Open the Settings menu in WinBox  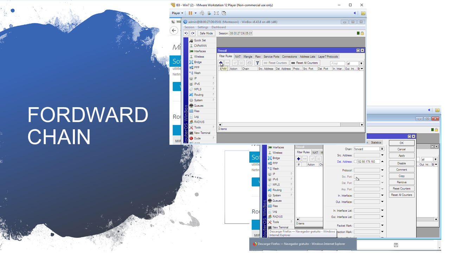pyautogui.click(x=202, y=27)
